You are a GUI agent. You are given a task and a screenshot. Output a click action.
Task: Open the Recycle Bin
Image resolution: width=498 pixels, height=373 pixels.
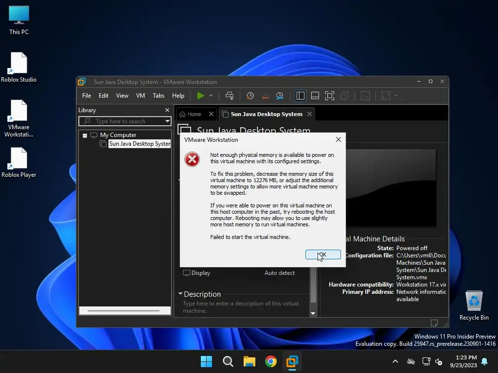pyautogui.click(x=474, y=305)
